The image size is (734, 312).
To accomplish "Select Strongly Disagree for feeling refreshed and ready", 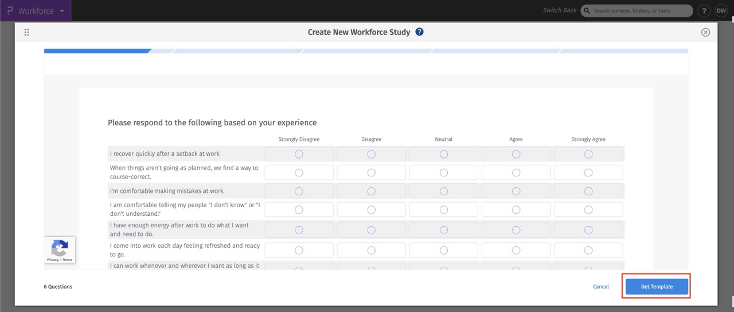I will coord(299,250).
